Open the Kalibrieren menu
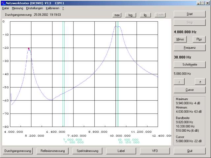 tap(52, 8)
